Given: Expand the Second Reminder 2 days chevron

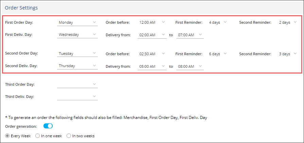Looking at the screenshot, I should (x=295, y=22).
